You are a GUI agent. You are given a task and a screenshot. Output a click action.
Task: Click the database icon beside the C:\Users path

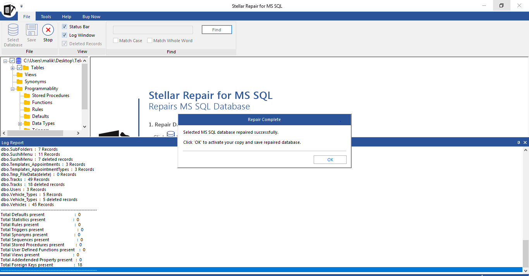(19, 61)
